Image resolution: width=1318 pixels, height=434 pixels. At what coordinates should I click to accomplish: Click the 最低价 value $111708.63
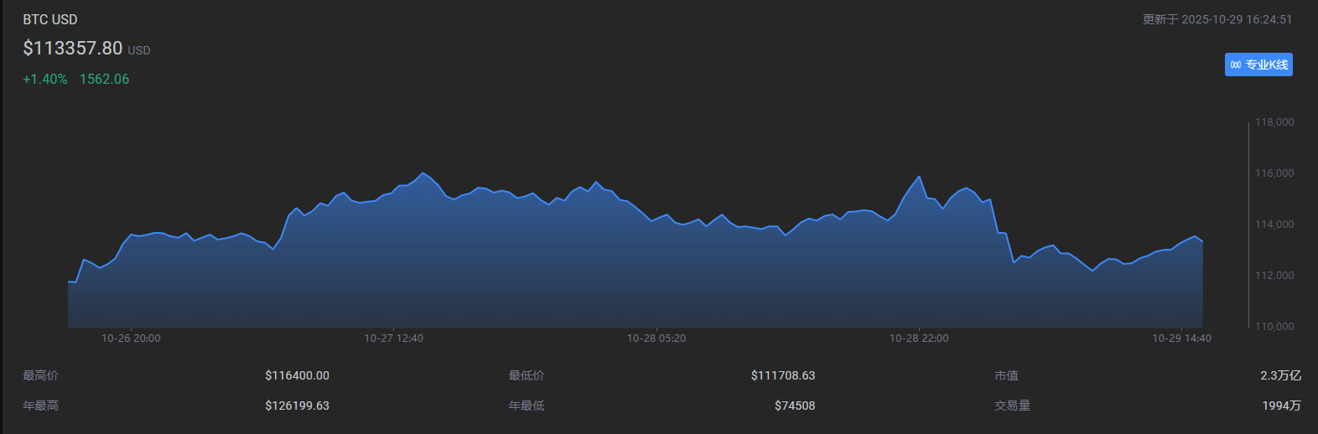coord(783,375)
